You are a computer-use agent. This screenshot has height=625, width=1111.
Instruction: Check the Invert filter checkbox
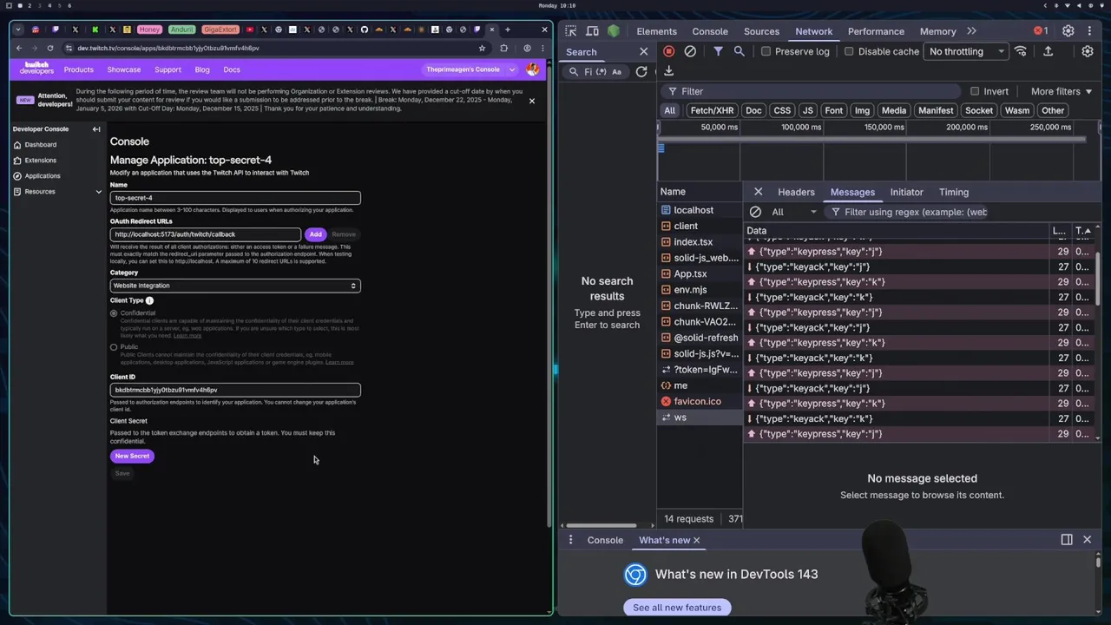975,91
